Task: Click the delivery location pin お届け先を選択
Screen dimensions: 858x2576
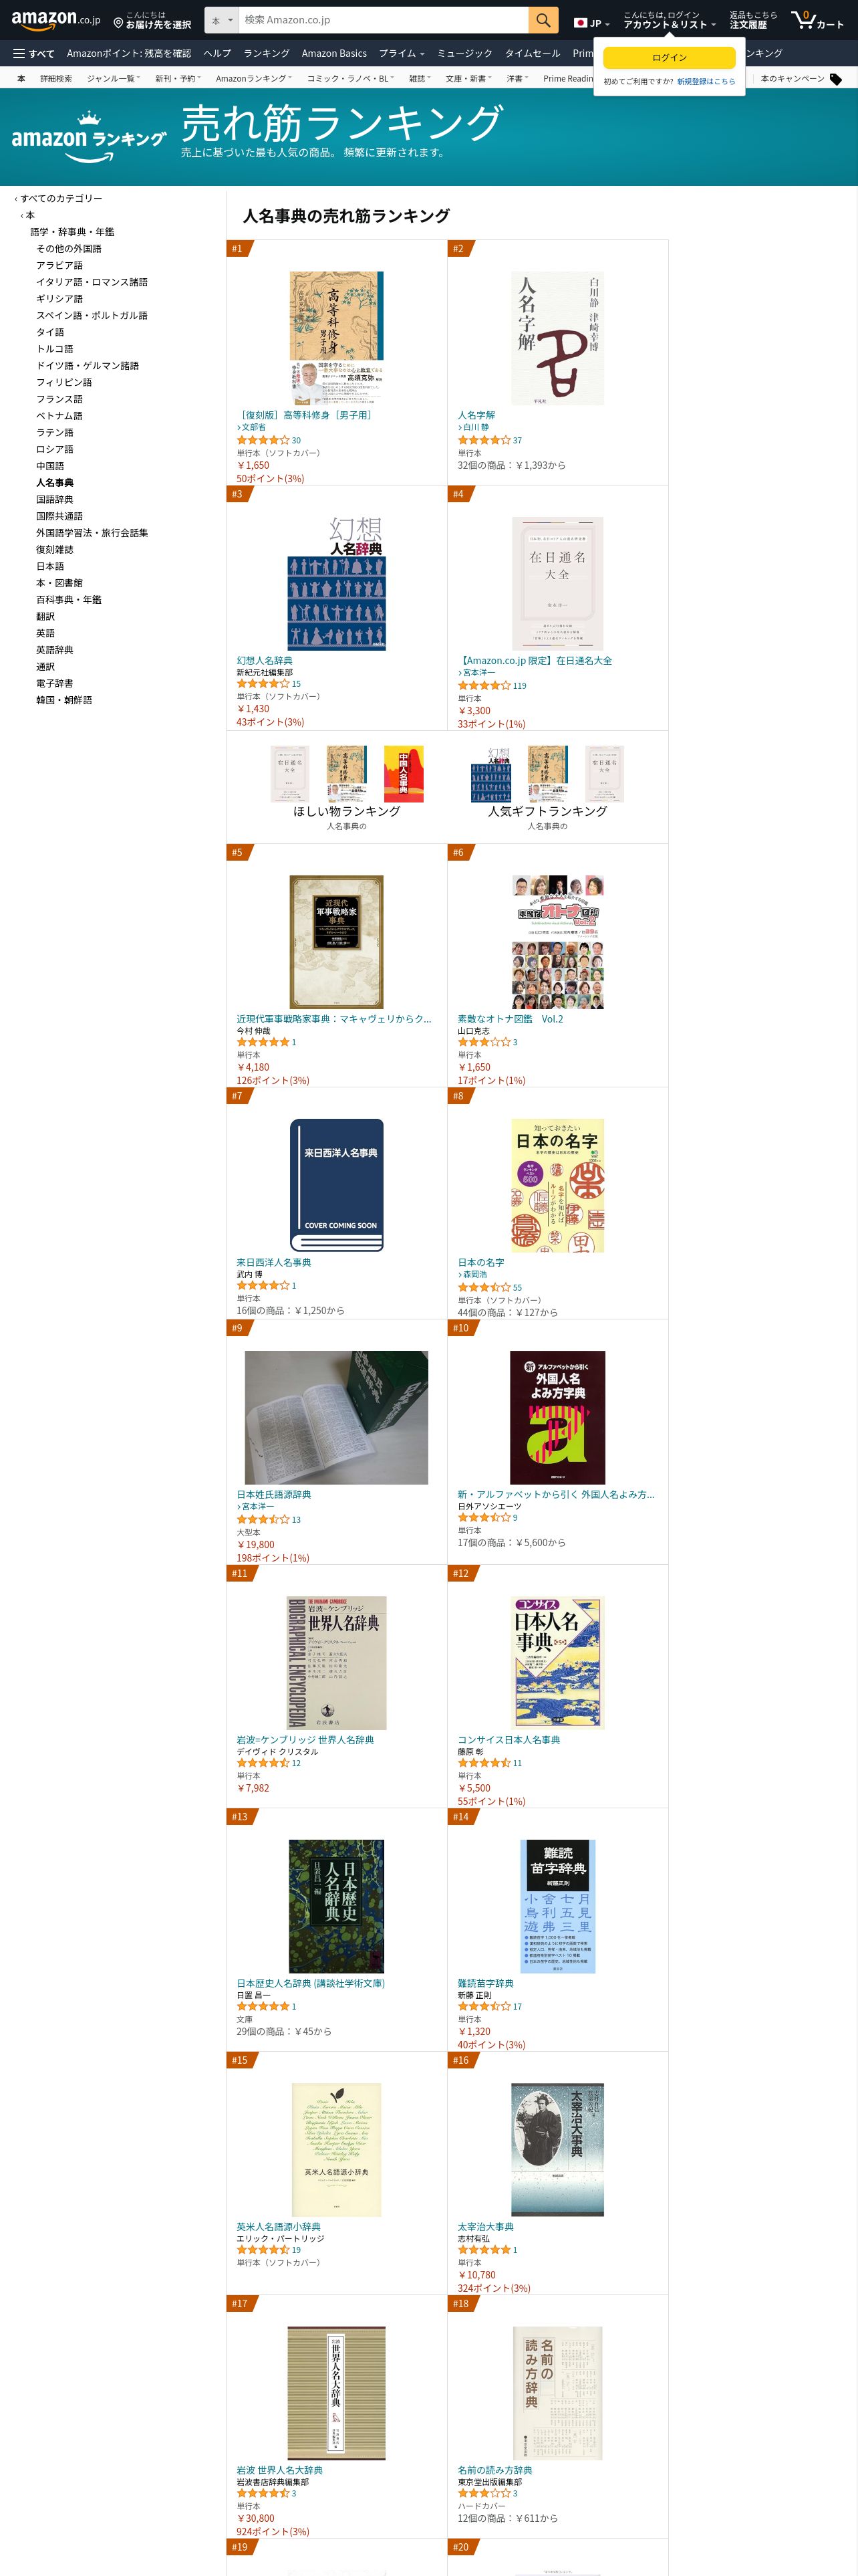Action: (152, 20)
